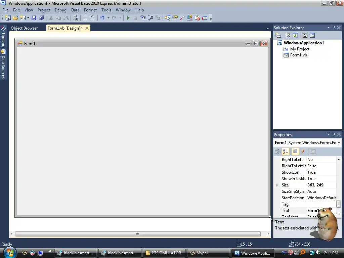
Task: Click the Solution Explorer toolbar icon with magnifier
Action: coord(168,18)
